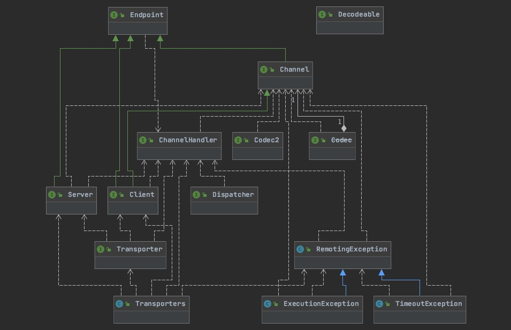Click the class icon beside Transporters
The width and height of the screenshot is (511, 330).
tap(119, 304)
